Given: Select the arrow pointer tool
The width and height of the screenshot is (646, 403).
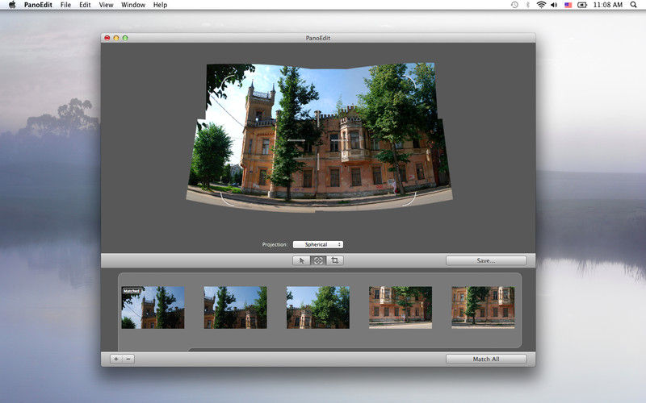Looking at the screenshot, I should [x=301, y=260].
